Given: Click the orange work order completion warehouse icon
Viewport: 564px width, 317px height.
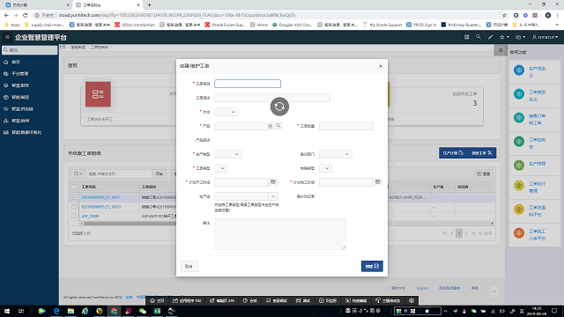Looking at the screenshot, I should 519,233.
